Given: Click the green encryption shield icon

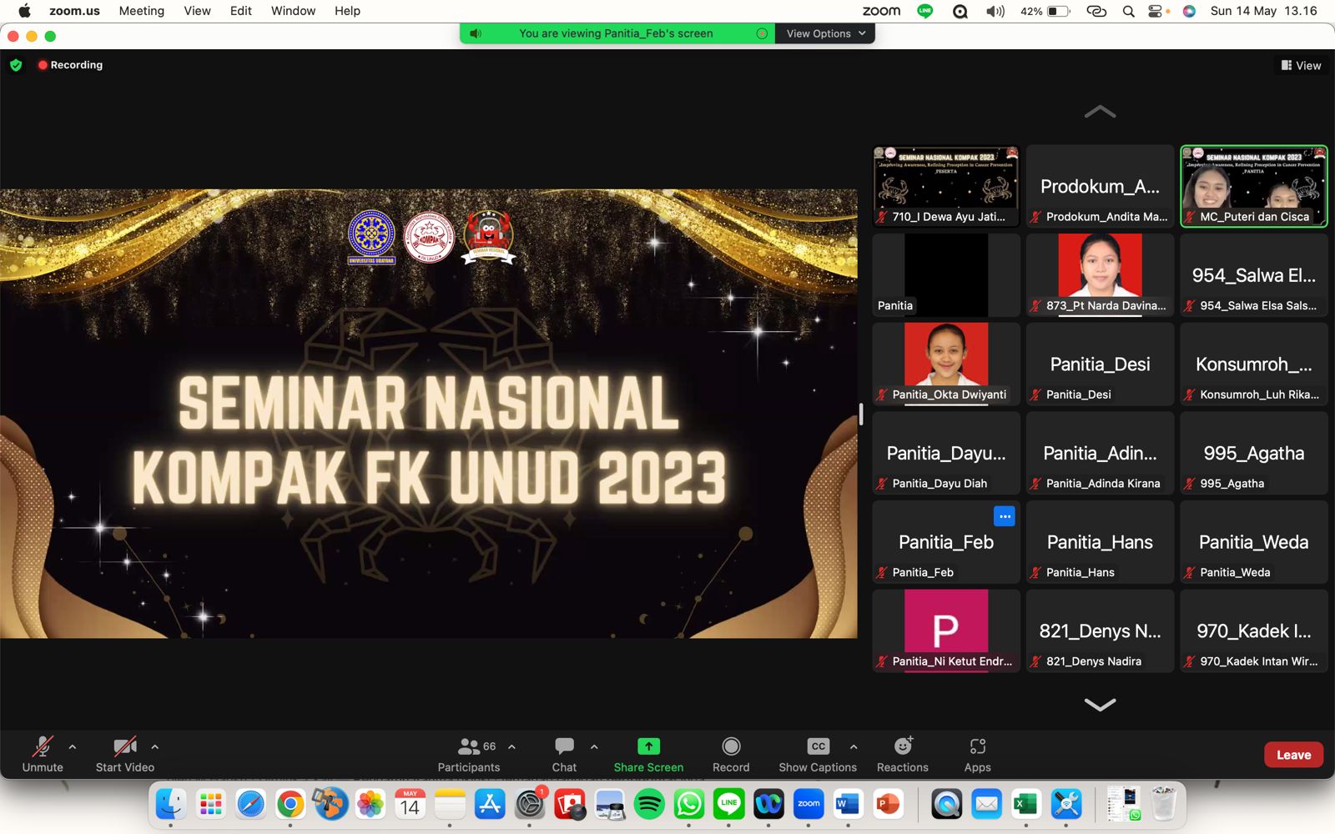Looking at the screenshot, I should coord(16,65).
